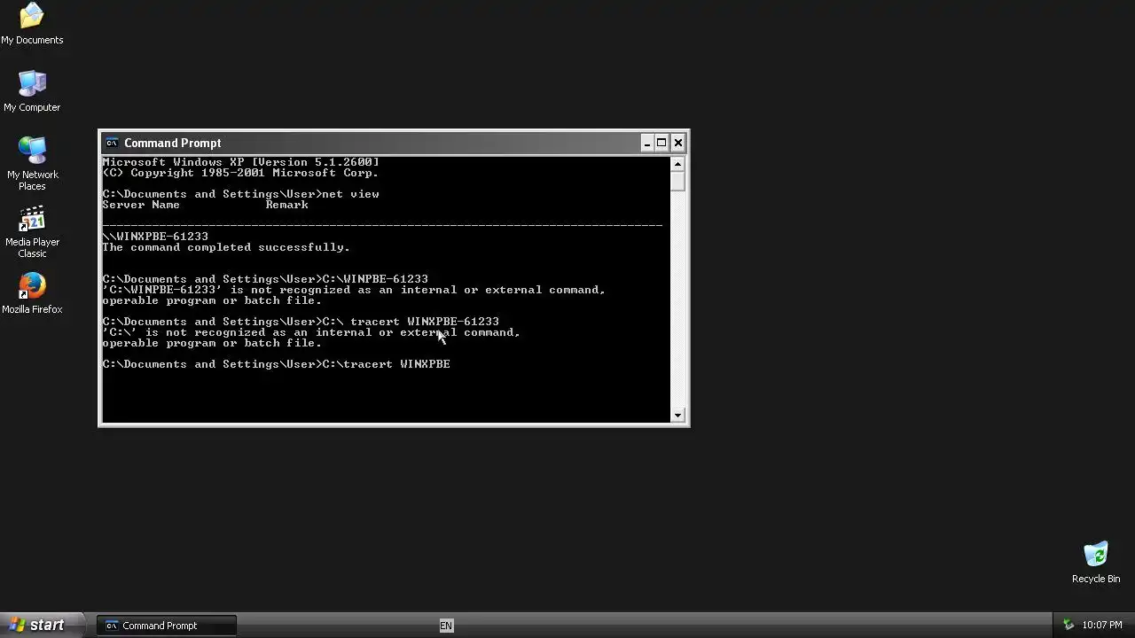Open the My Documents desktop icon
This screenshot has height=638, width=1135.
32,24
